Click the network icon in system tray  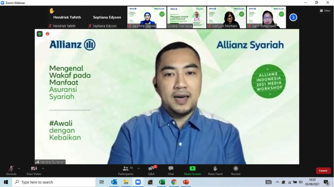coord(289,182)
